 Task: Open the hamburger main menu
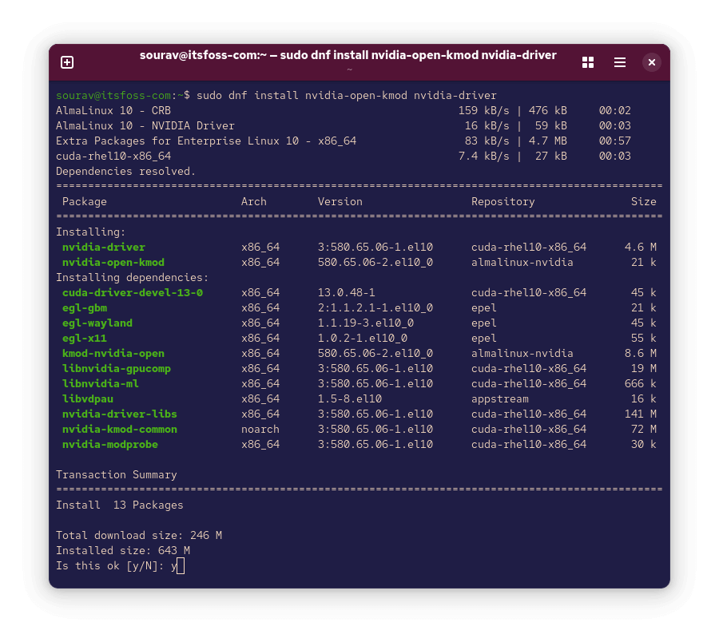tap(620, 62)
